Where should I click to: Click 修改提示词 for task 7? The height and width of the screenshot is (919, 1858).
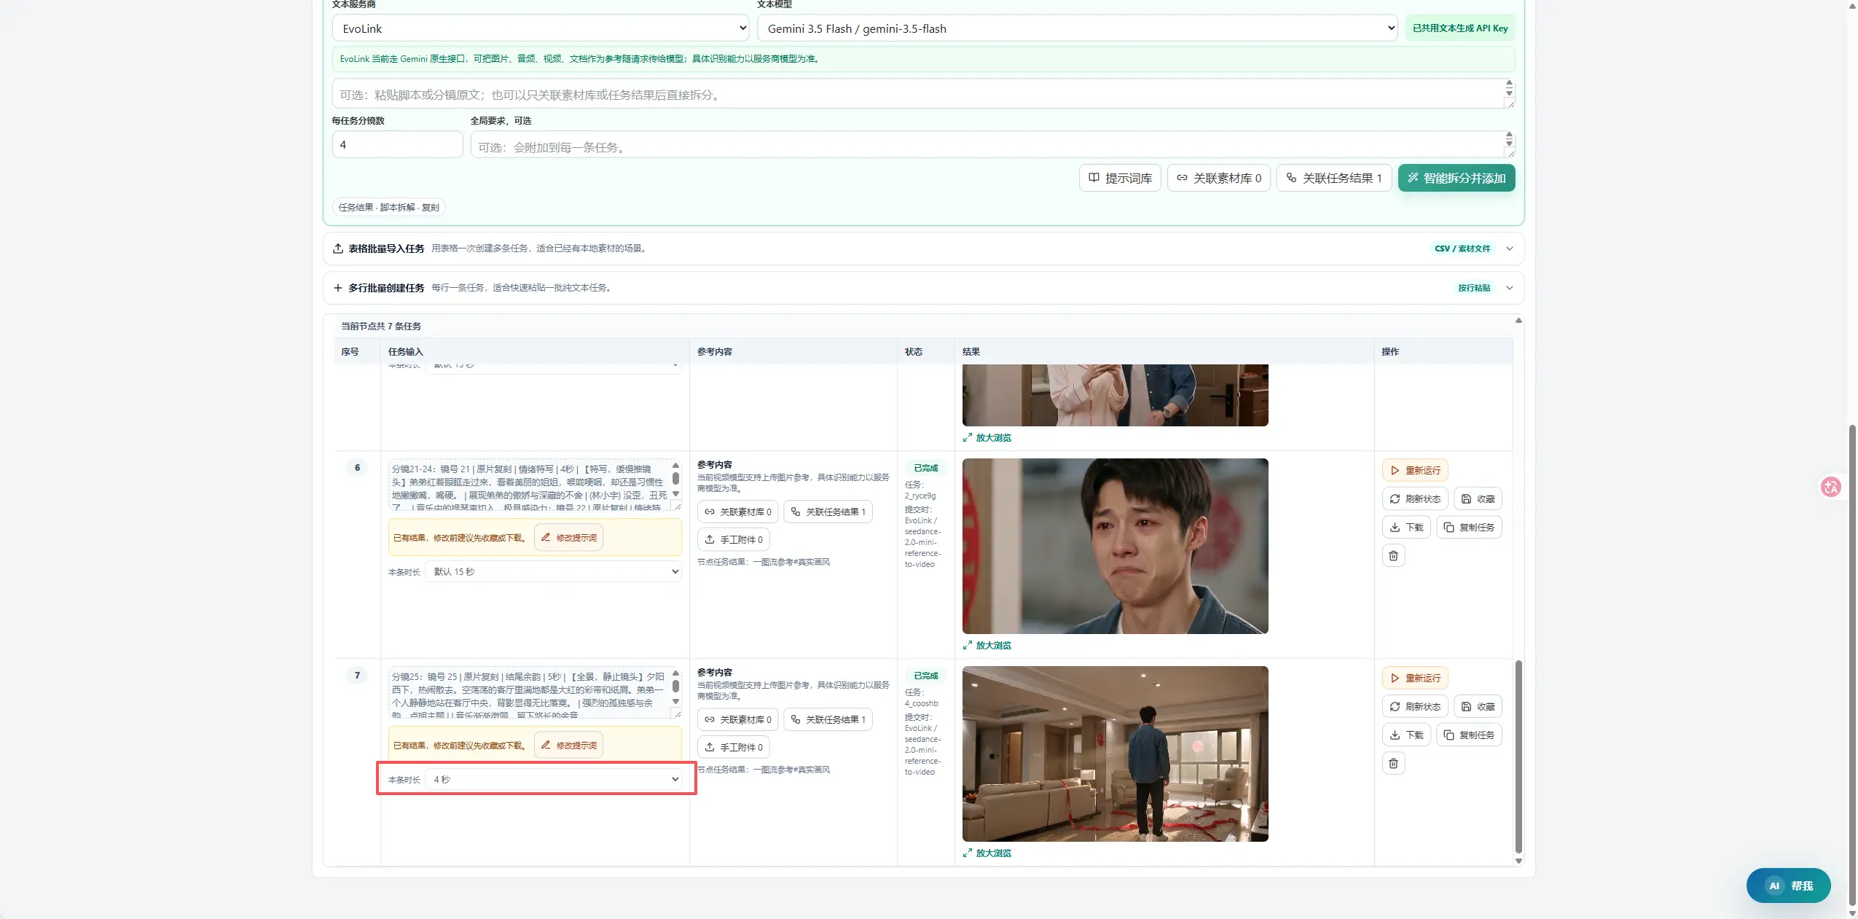point(568,746)
